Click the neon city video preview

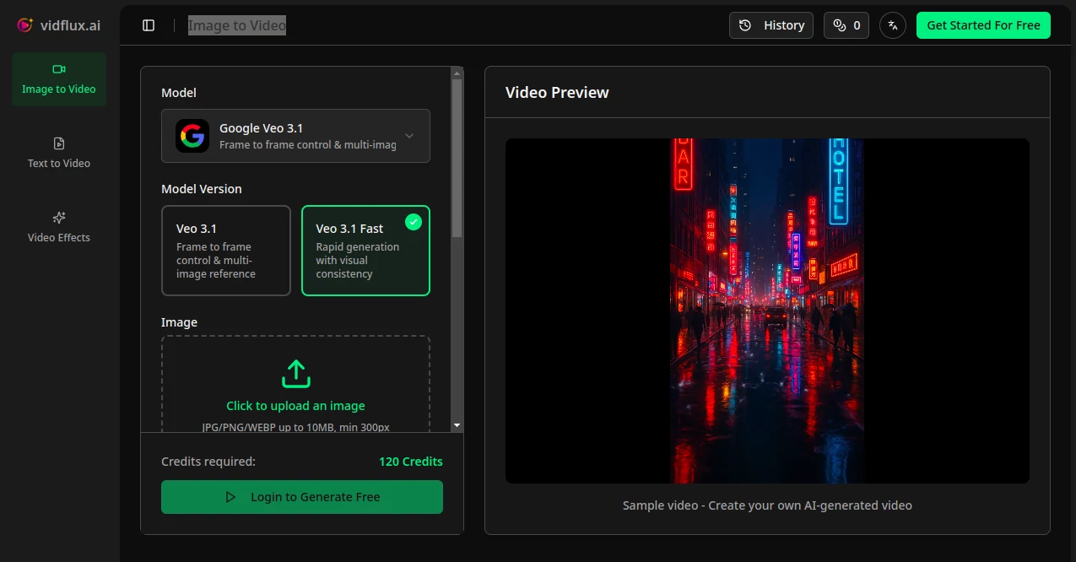(766, 310)
